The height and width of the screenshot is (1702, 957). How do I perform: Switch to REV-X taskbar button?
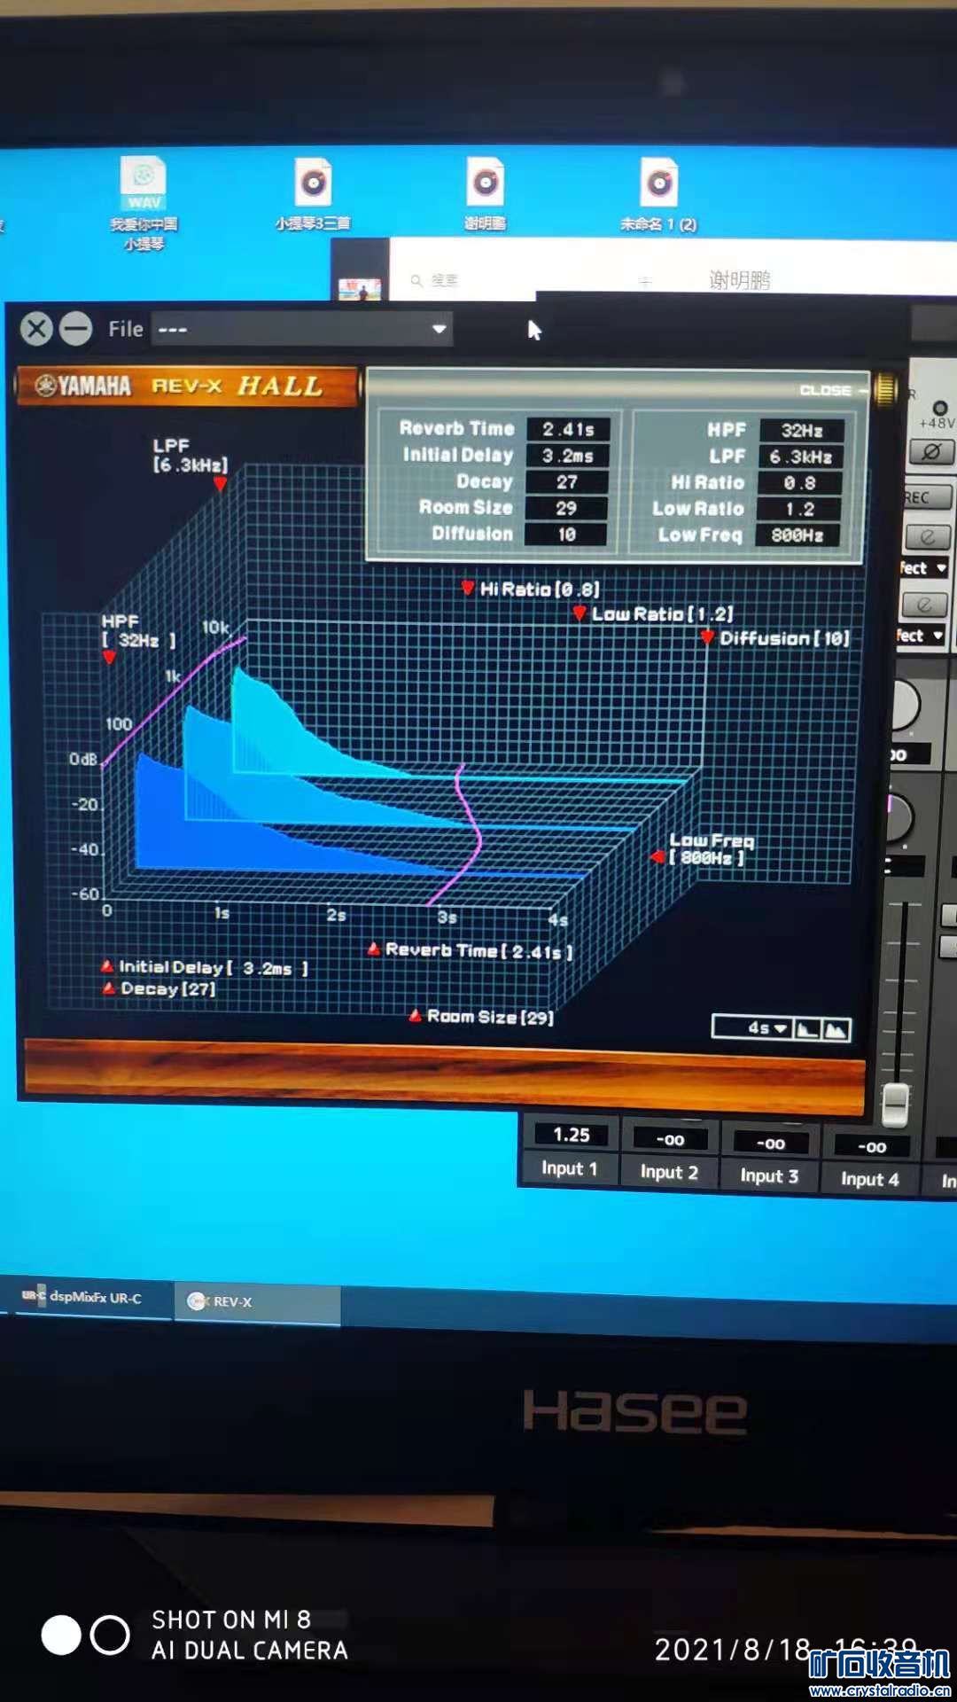tap(257, 1301)
